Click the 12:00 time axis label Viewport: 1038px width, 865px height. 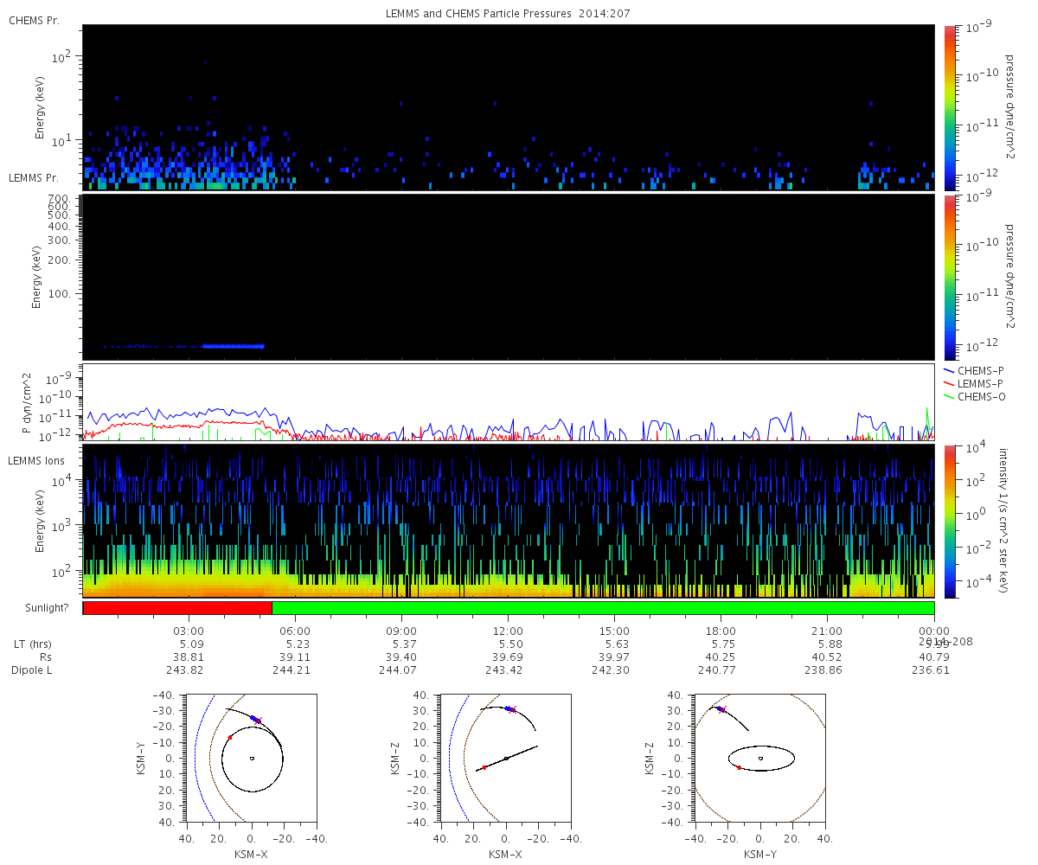click(508, 631)
